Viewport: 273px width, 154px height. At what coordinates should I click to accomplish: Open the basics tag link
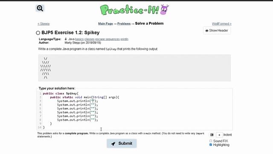click(79, 39)
